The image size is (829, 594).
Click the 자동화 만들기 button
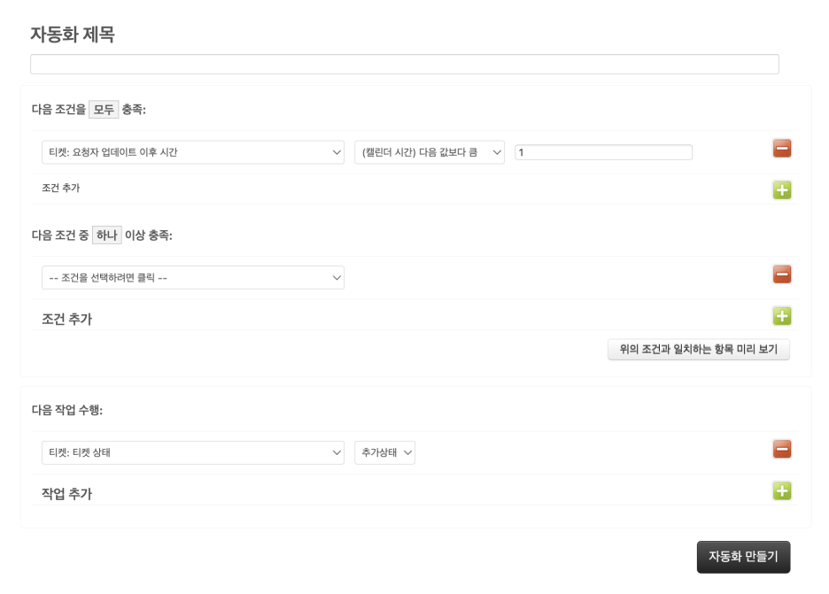[743, 557]
